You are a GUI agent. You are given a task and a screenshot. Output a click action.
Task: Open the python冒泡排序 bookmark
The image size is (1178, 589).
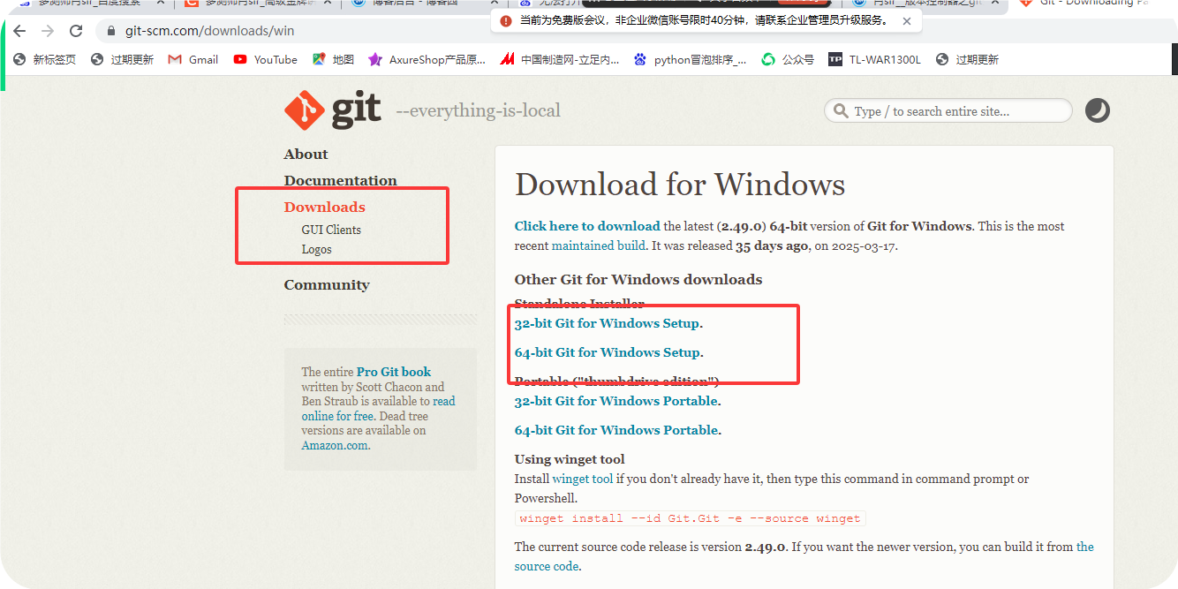click(690, 60)
